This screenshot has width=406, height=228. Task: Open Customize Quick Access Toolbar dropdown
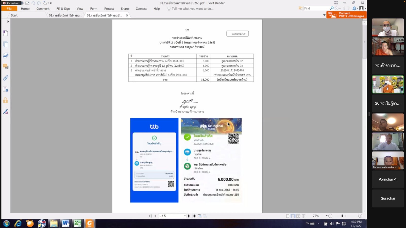point(51,3)
